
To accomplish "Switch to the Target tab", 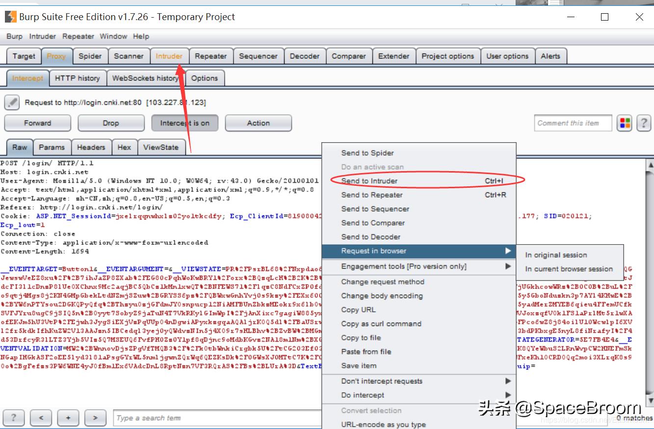I will click(24, 56).
